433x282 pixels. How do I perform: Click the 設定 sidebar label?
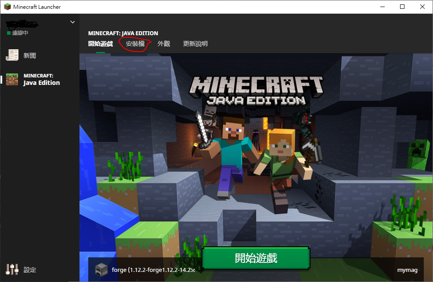[x=30, y=270]
